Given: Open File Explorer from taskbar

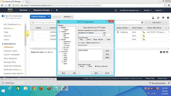Looking at the screenshot, I should tap(26, 88).
